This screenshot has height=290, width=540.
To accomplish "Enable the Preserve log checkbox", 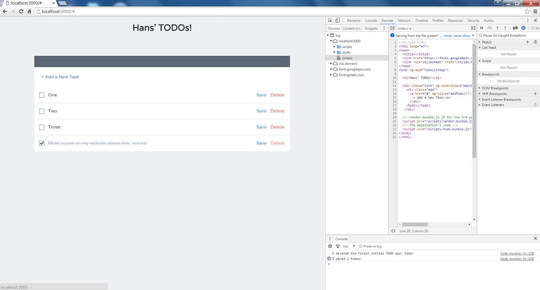I will [x=360, y=246].
